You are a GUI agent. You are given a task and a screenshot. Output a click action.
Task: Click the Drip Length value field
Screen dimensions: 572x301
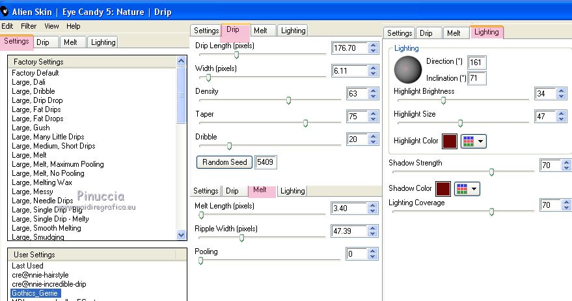[x=349, y=48]
